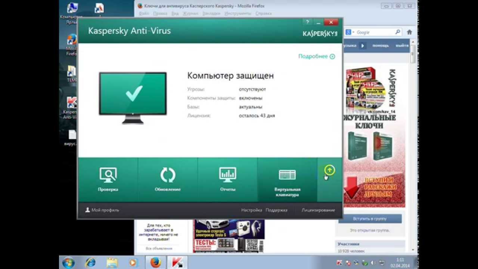Switch to Kaspersky via the taskbar icon
The image size is (478, 269).
(x=177, y=262)
